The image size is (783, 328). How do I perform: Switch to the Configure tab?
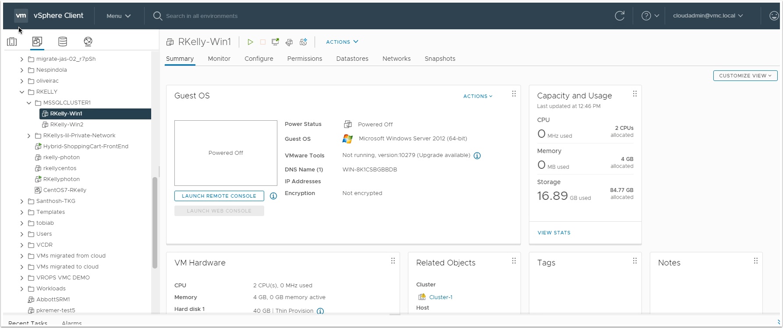259,59
